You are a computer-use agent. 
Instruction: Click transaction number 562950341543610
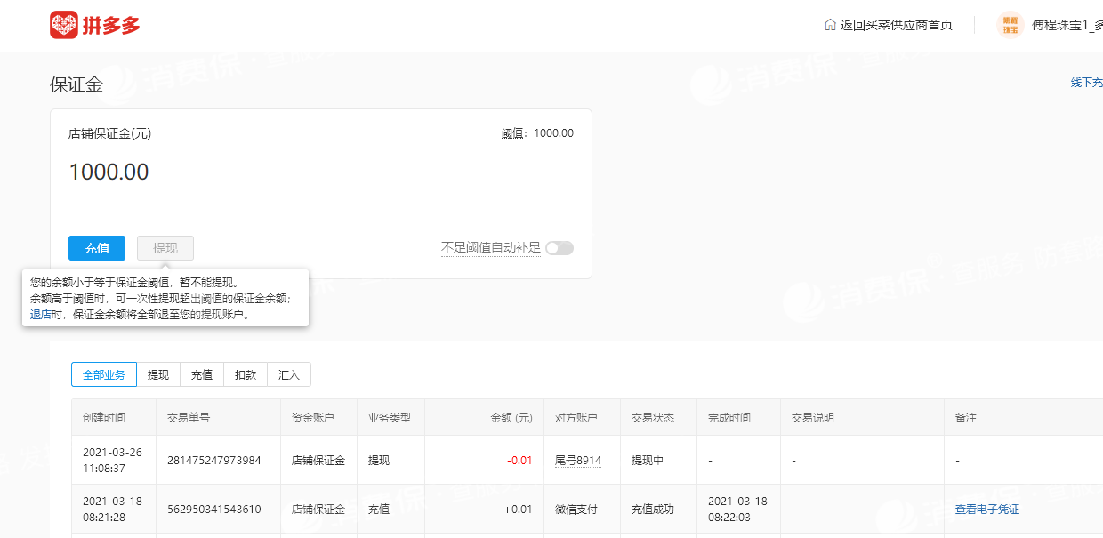tap(214, 510)
